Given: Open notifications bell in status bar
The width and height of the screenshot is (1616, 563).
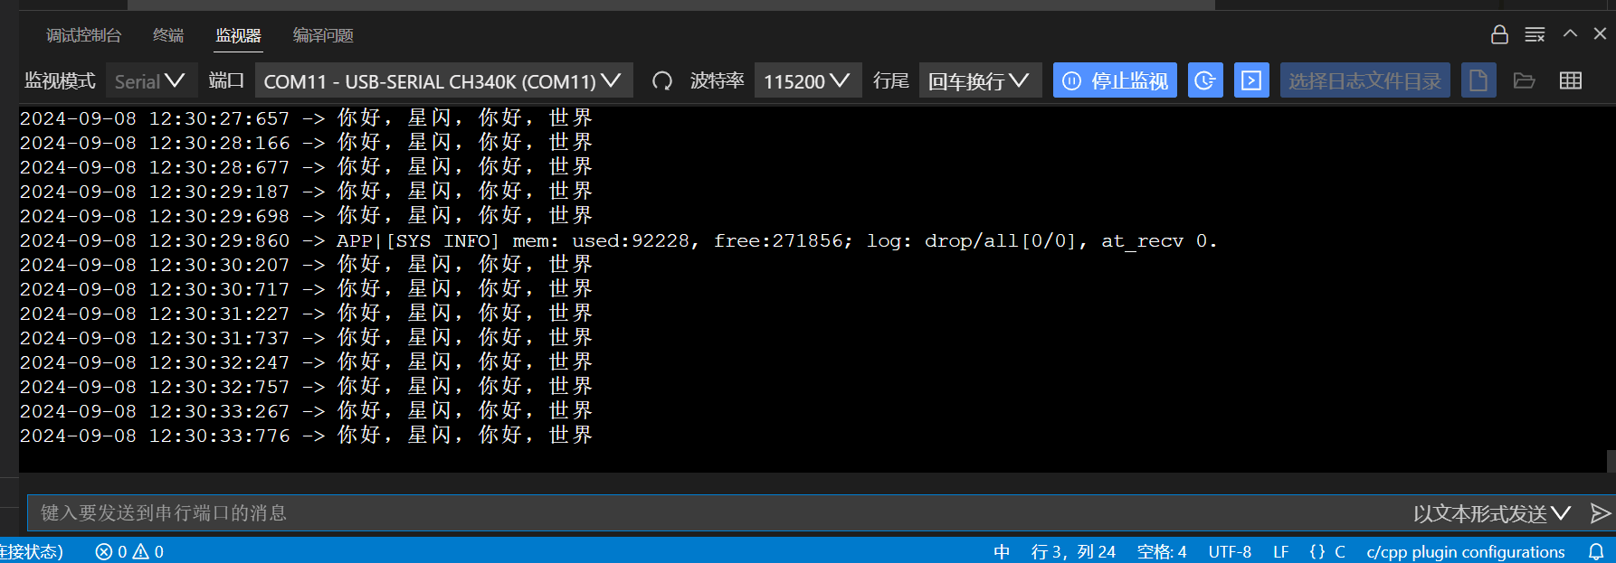Looking at the screenshot, I should coord(1596,551).
